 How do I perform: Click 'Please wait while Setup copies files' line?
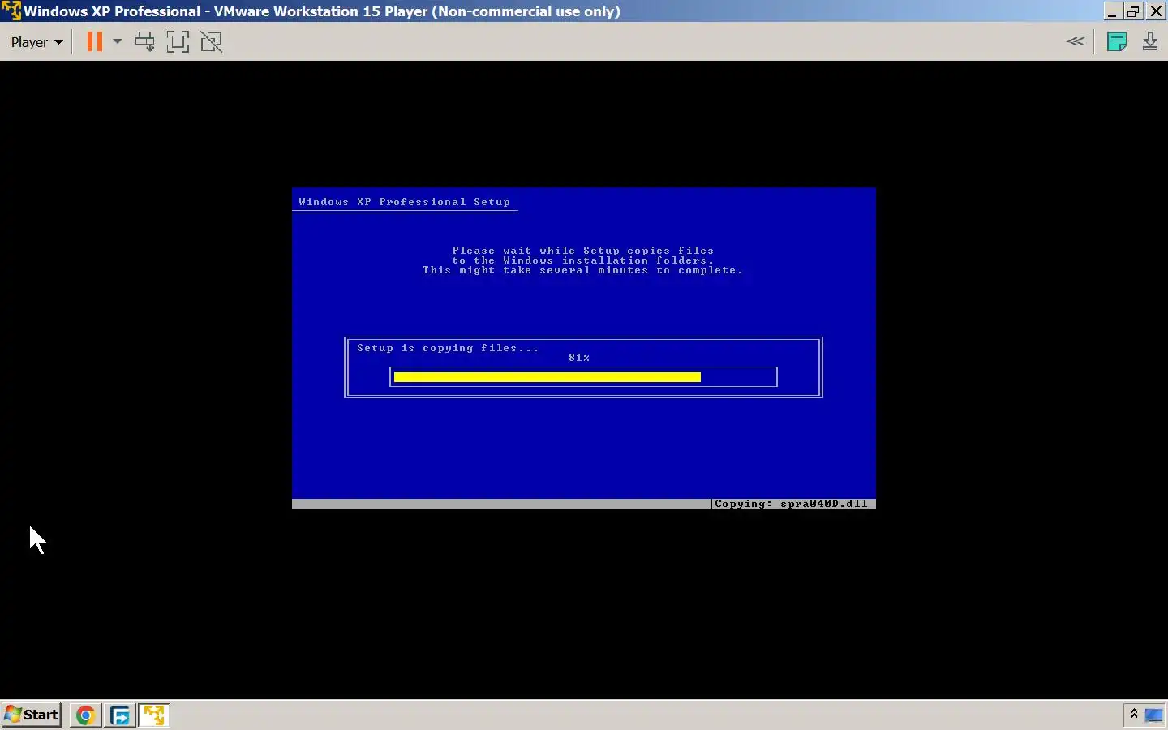(x=583, y=251)
